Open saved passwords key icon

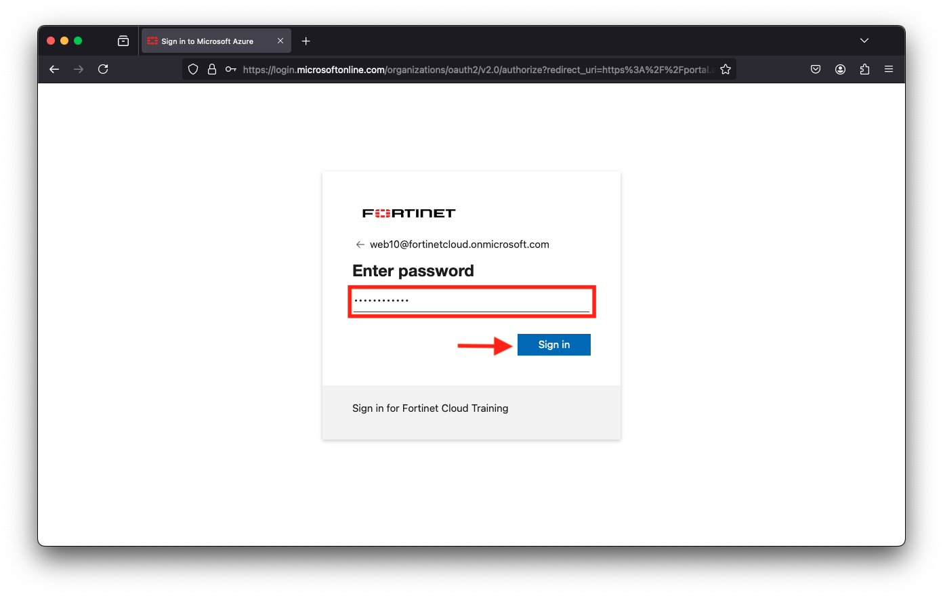tap(231, 69)
